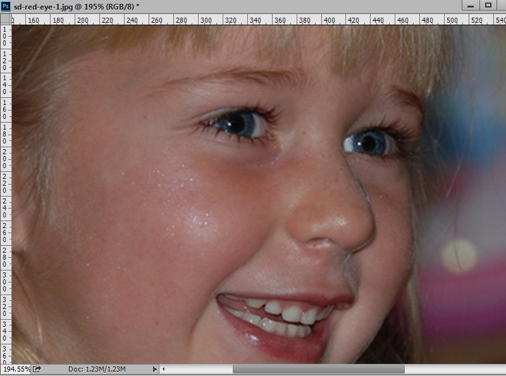Screen dimensions: 506x376
Task: Open the status bar info flyout arrow
Action: (x=154, y=369)
